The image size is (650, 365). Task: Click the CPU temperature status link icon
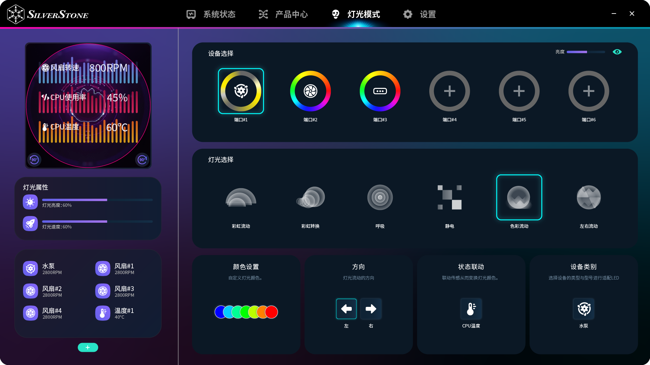click(471, 309)
